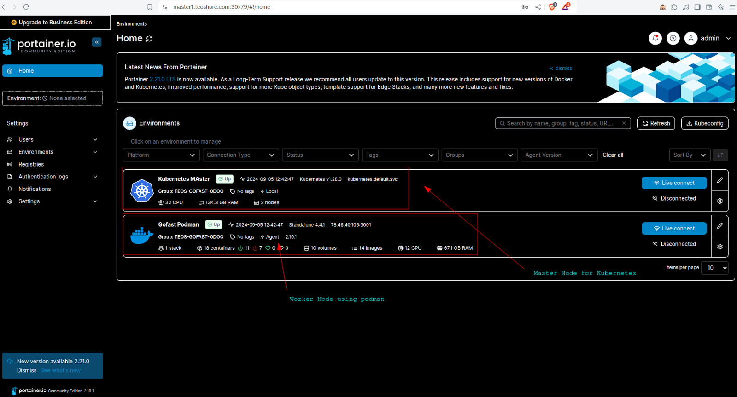Change items per page dropdown
The width and height of the screenshot is (737, 397).
point(714,268)
